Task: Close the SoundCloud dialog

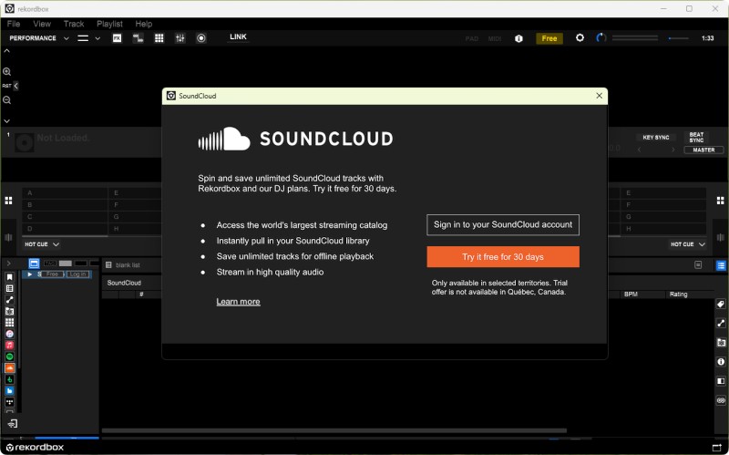Action: point(599,96)
